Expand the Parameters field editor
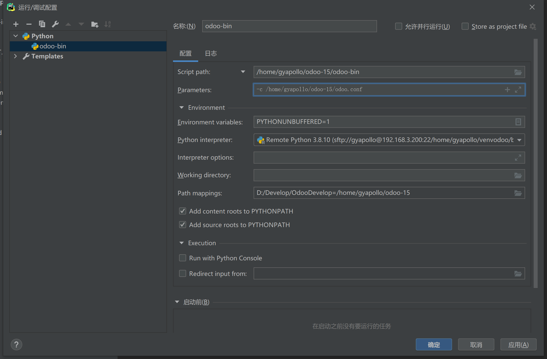Image resolution: width=547 pixels, height=359 pixels. (x=518, y=90)
